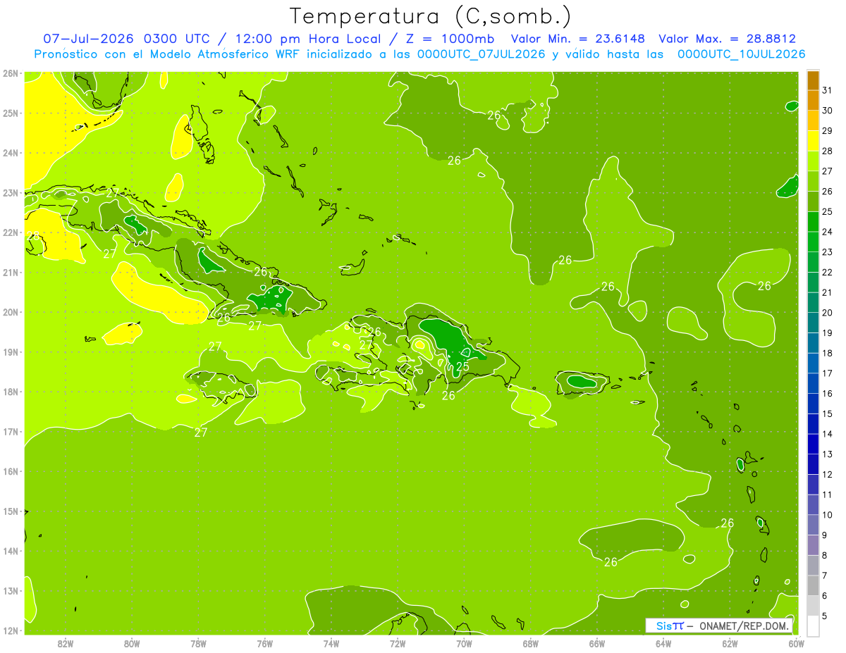The image size is (846, 653).
Task: Click the green legend swatch between 24 and 25
Action: click(813, 222)
